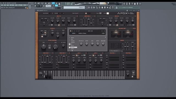The width and height of the screenshot is (176, 99).
Task: Click the reverb DRY/WET knob
Action: (x=103, y=44)
